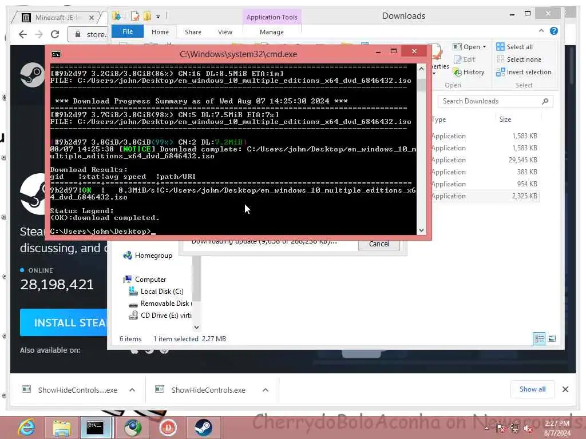Click Invert selection in ribbon

(x=524, y=72)
